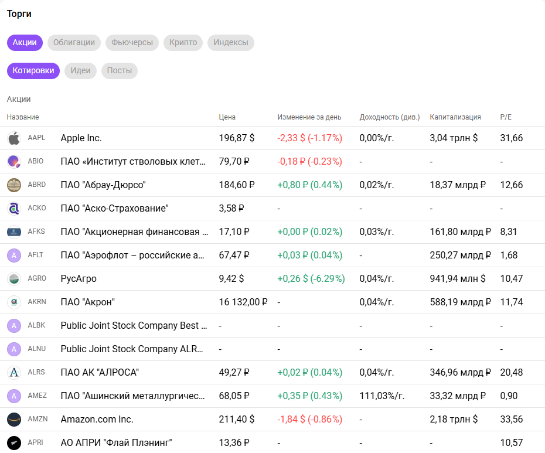Click Aeroflot capitalization 250,27 млрд ₽
Screen dimensions: 545x453
pos(461,255)
